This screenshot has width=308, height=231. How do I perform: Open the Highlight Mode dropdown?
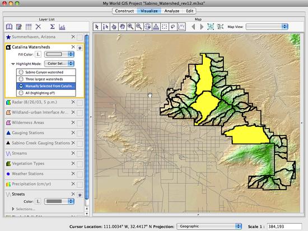click(x=59, y=63)
